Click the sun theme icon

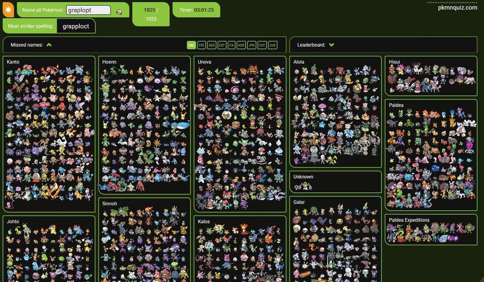[8, 10]
